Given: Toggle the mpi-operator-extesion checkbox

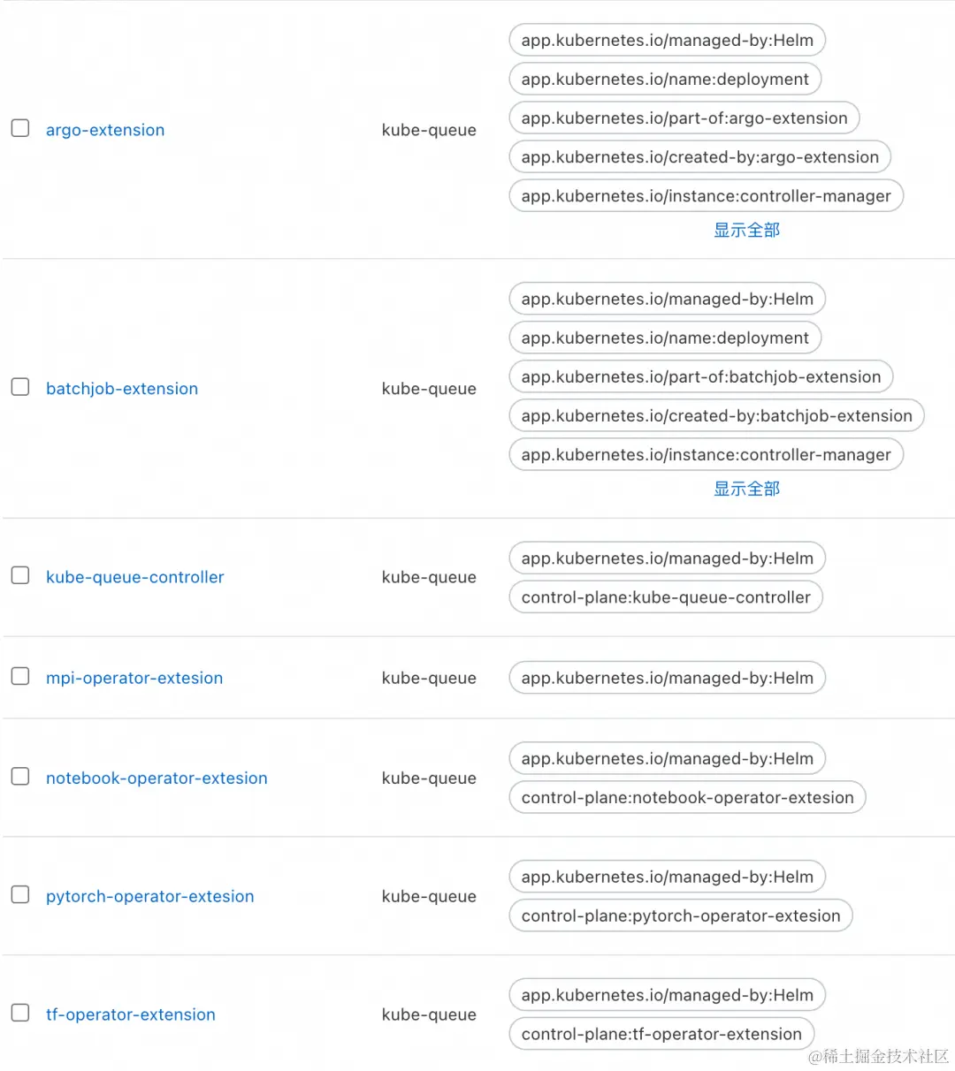Looking at the screenshot, I should (20, 677).
